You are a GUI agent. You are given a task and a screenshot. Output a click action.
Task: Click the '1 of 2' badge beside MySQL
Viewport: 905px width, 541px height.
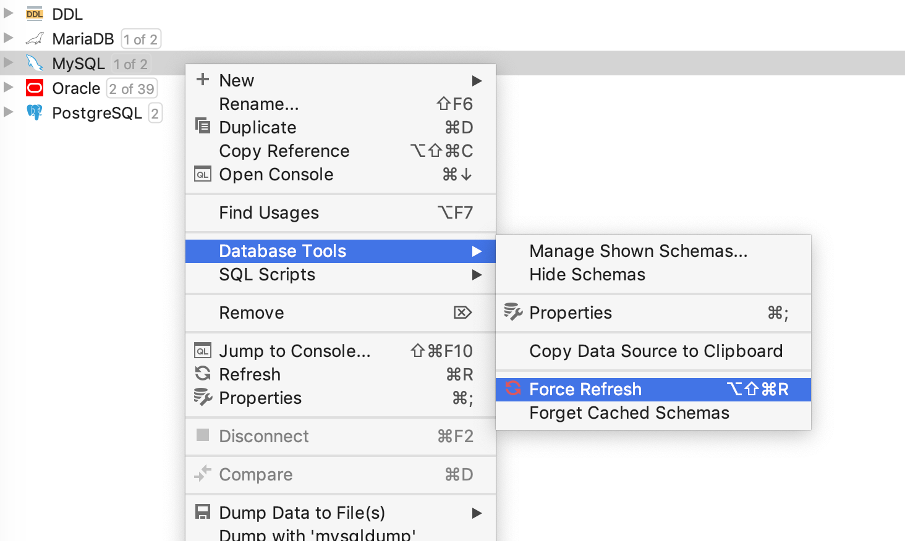(130, 63)
